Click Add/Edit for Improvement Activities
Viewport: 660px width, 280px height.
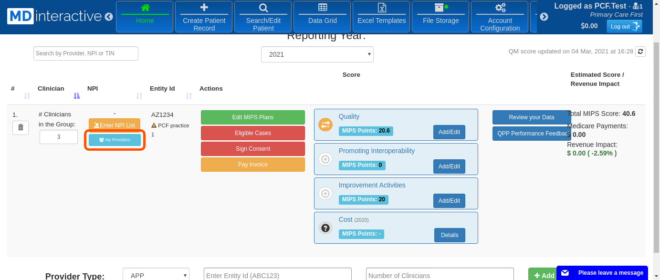(x=449, y=201)
